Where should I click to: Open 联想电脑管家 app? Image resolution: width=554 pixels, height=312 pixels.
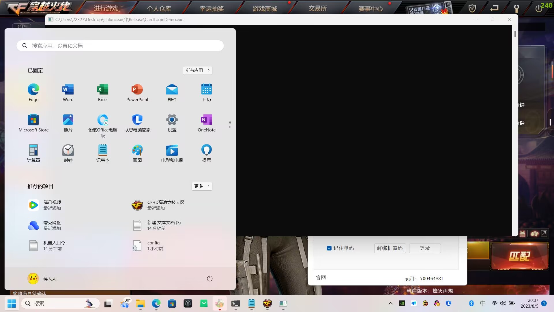pos(137,123)
